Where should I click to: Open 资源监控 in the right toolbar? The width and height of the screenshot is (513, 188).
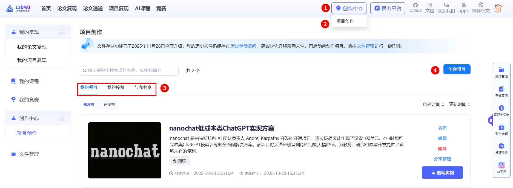click(501, 149)
